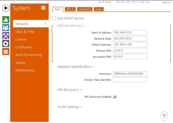The image size is (173, 123).
Task: Uncheck WS-Discovery Enabled checkbox
Action: (115, 97)
